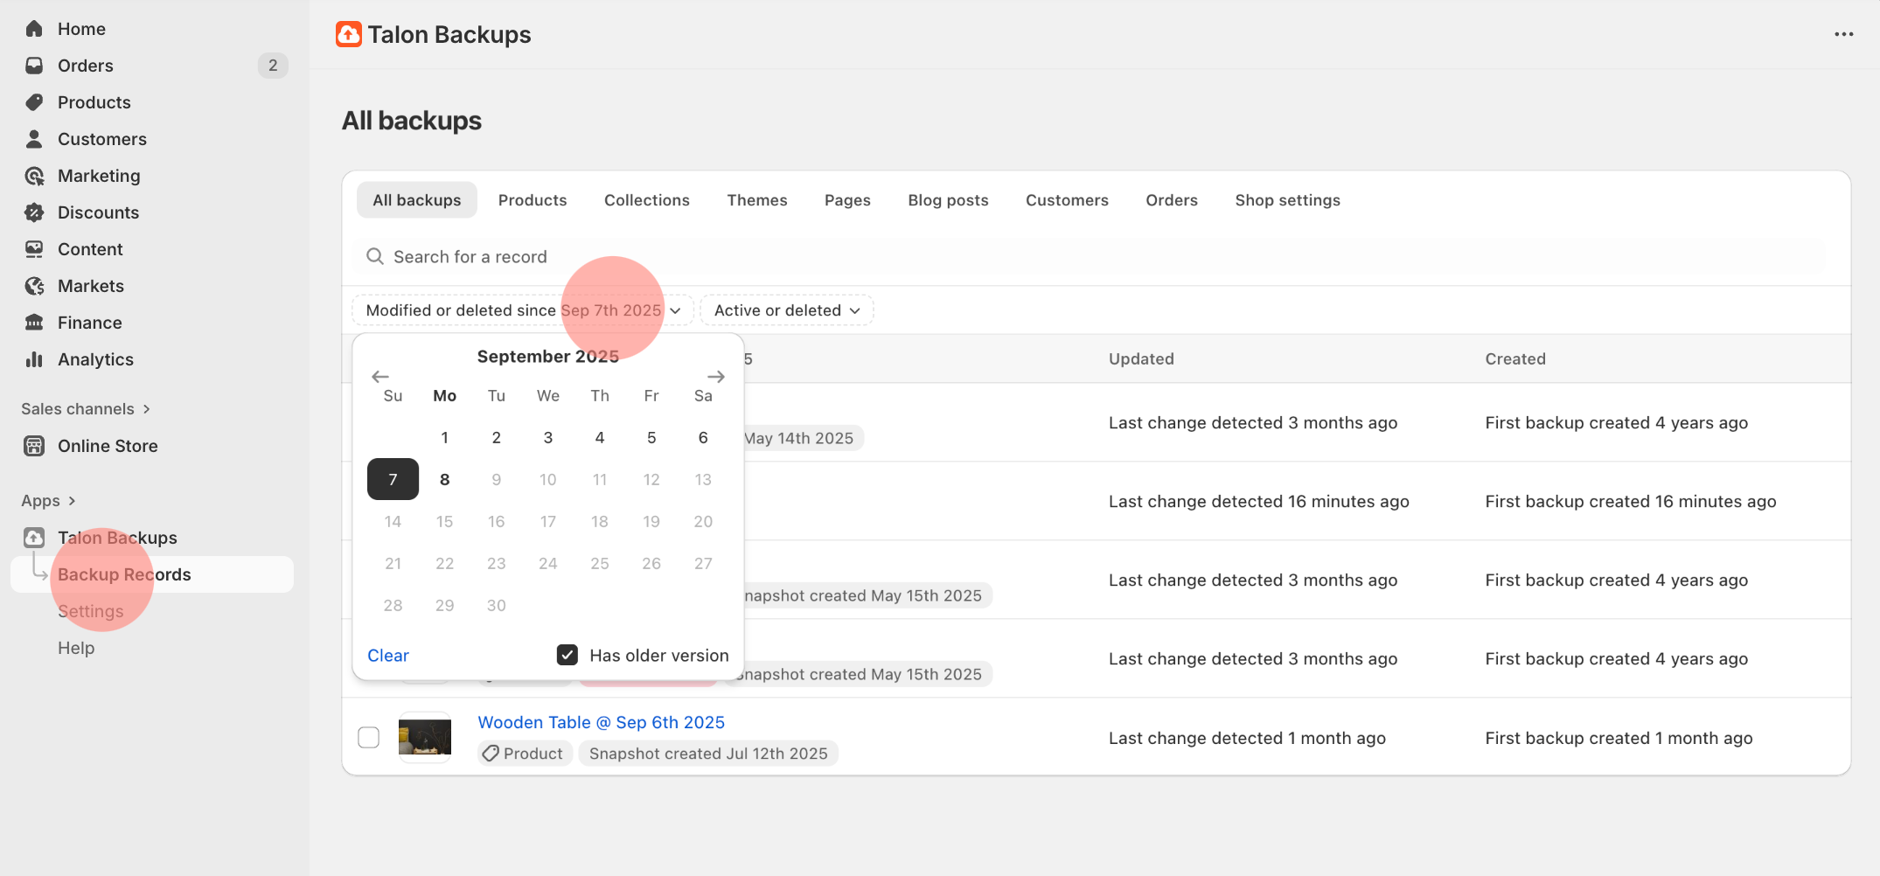This screenshot has height=876, width=1880.
Task: Switch to the Themes tab
Action: [x=756, y=199]
